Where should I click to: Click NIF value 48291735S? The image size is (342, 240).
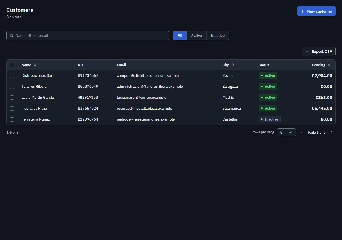tap(88, 98)
